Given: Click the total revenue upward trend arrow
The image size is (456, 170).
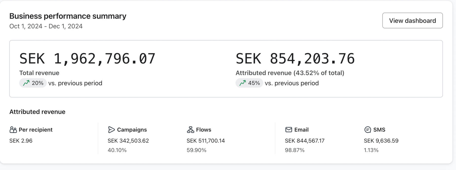Looking at the screenshot, I should [26, 83].
